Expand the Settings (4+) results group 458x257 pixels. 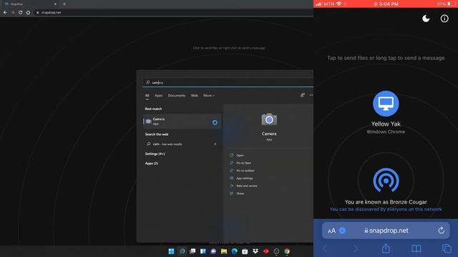coord(155,154)
